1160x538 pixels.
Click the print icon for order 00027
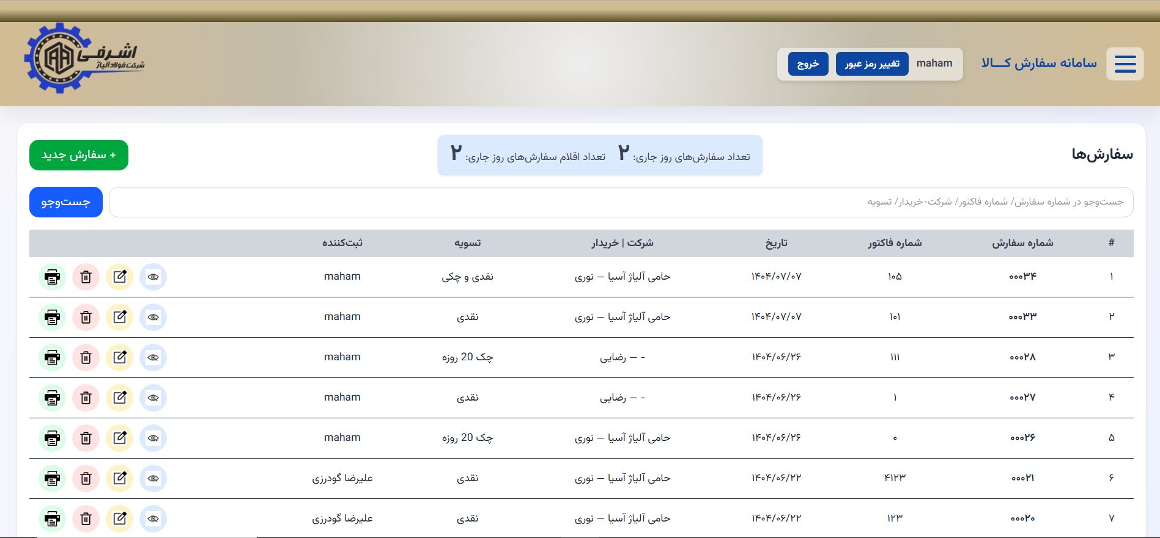[x=53, y=398]
